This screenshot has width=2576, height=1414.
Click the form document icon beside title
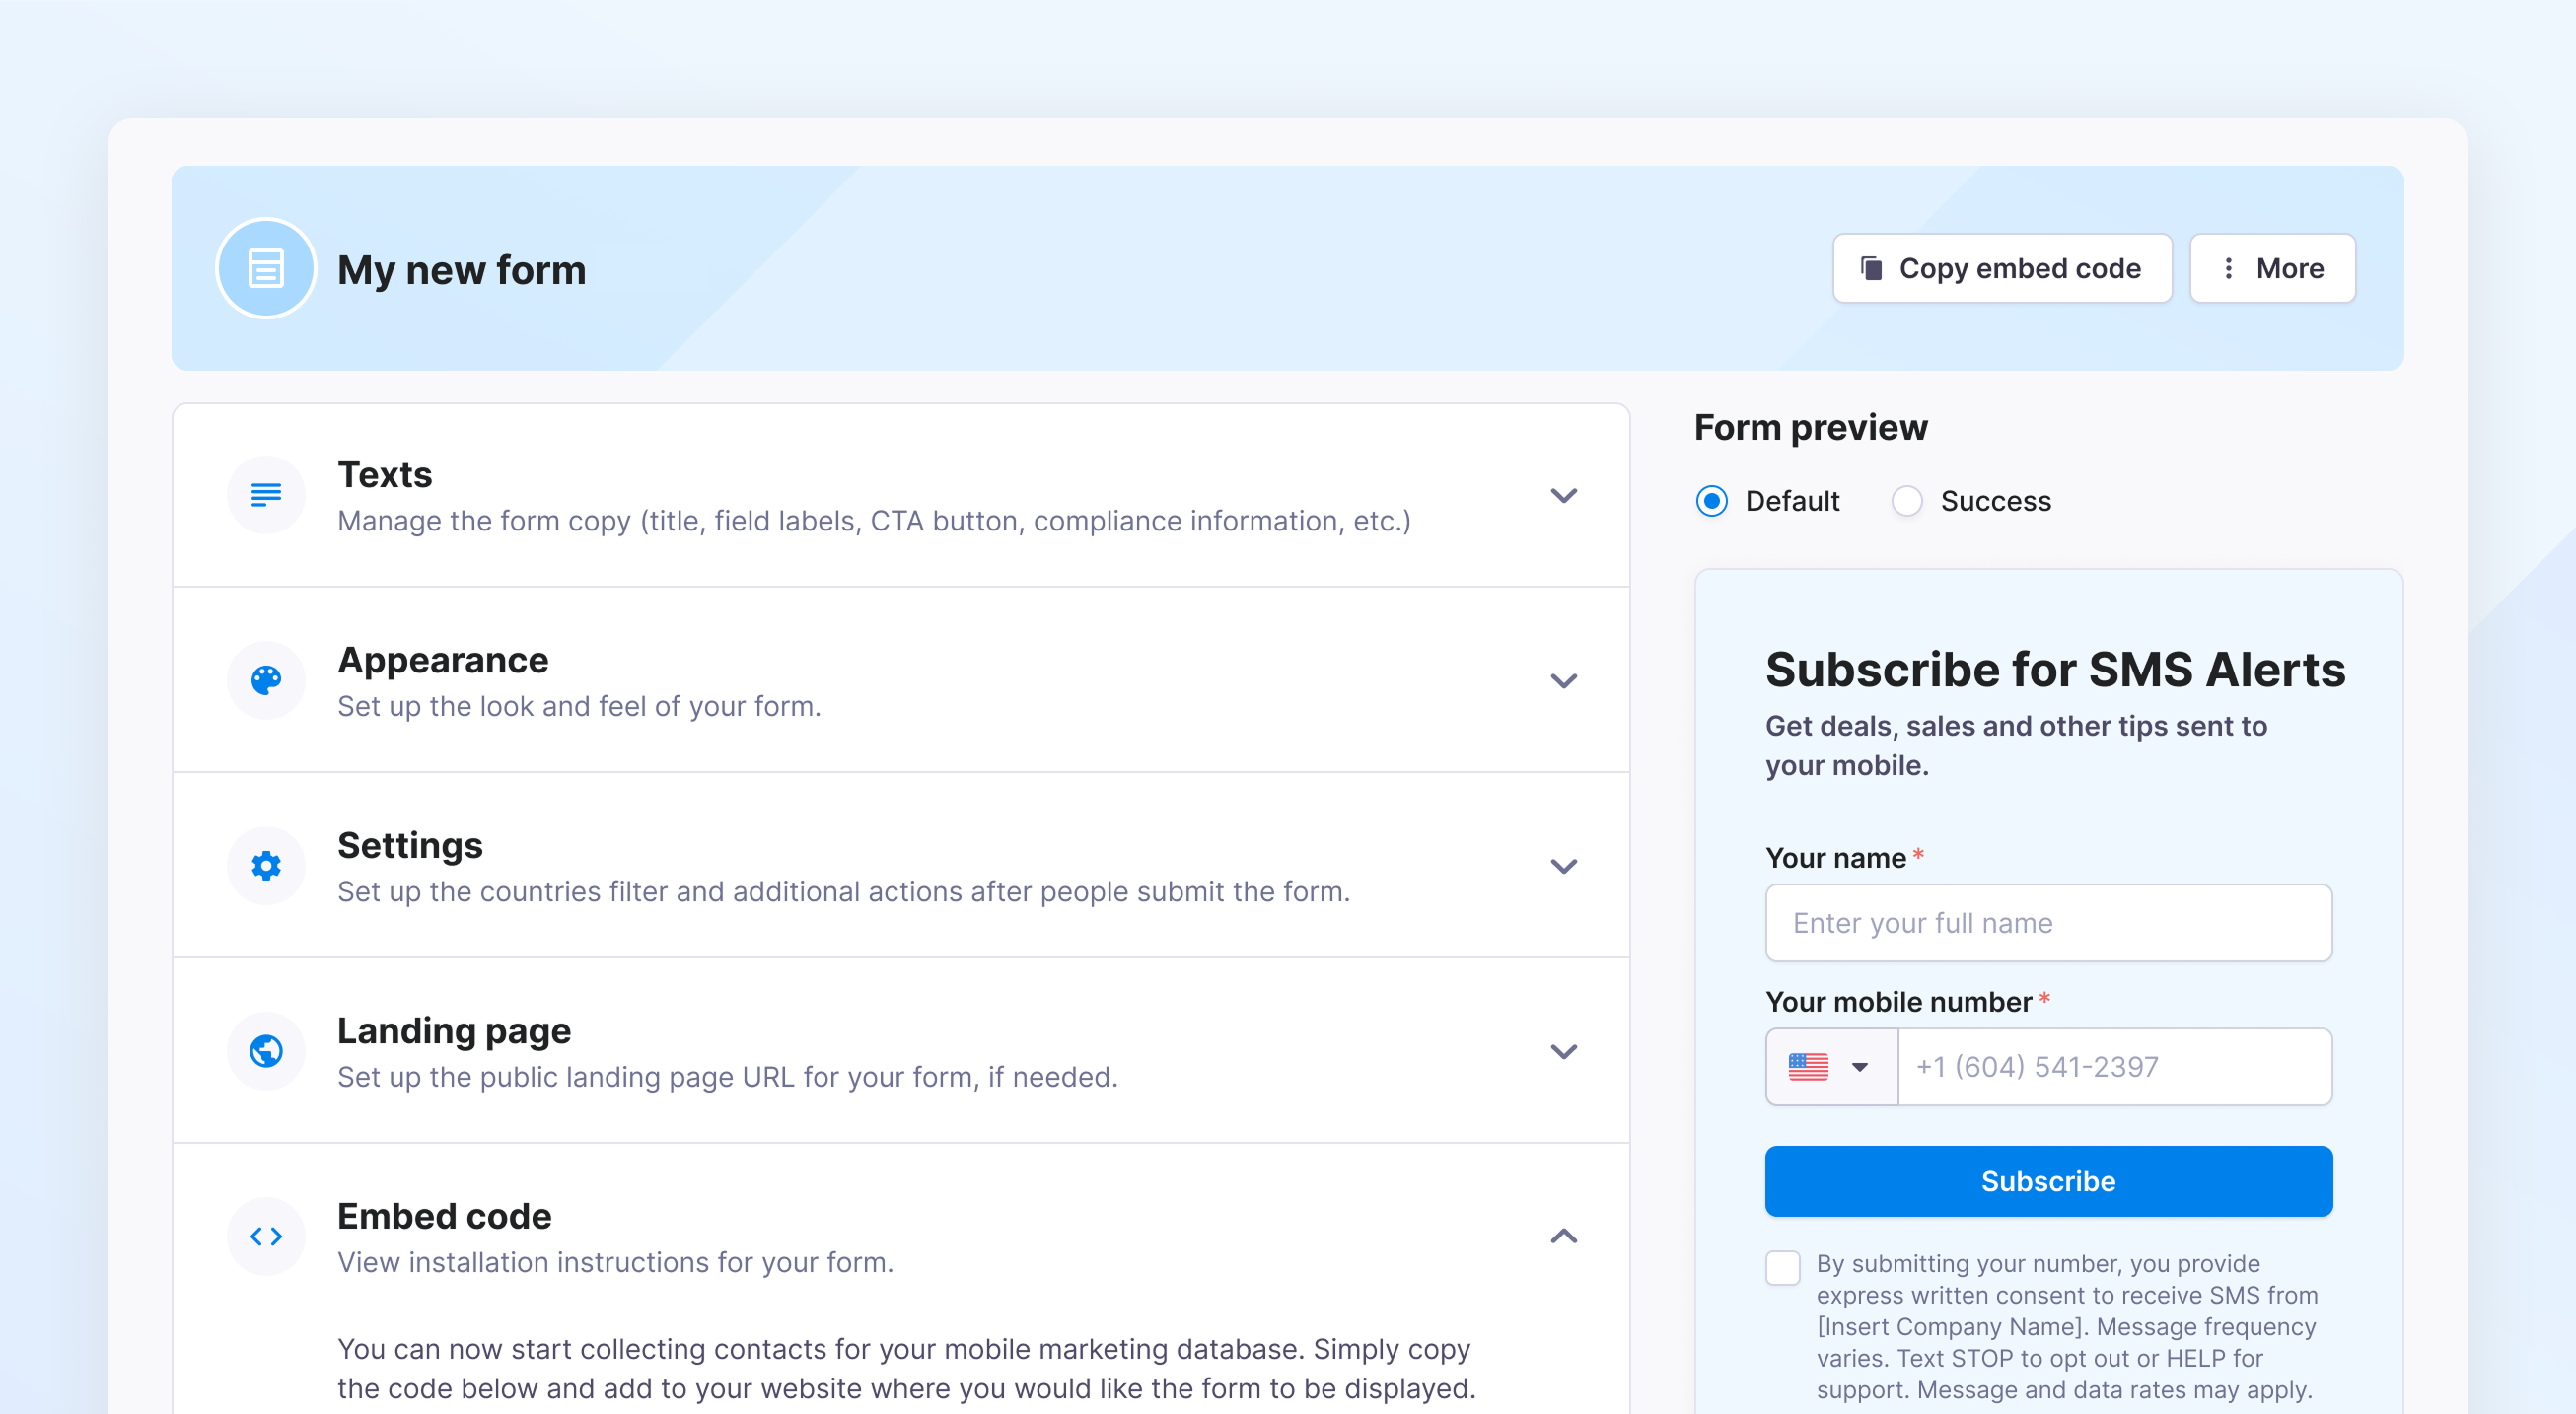[x=266, y=269]
